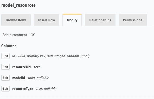This screenshot has height=99, width=154.
Task: Open the Browse Rows tab
Action: pos(16,20)
